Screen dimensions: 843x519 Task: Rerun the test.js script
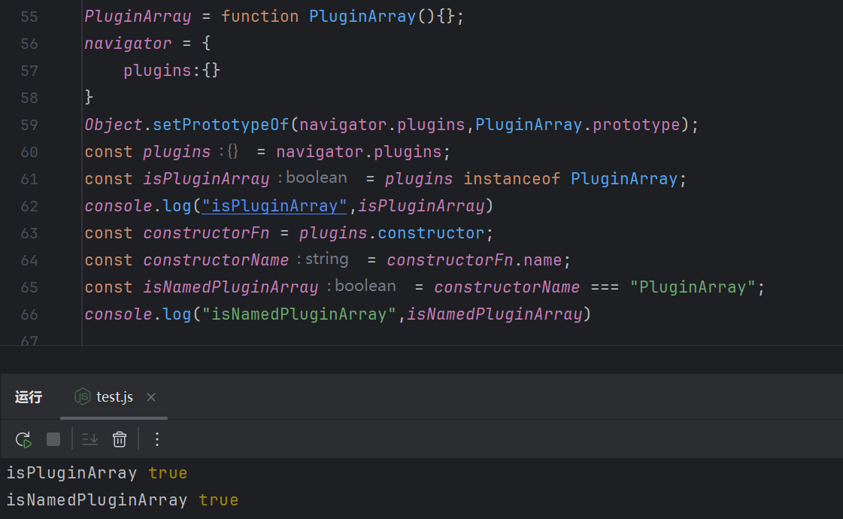tap(23, 439)
